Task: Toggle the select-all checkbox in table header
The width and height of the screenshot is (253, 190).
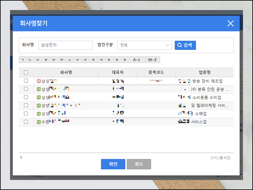Action: click(x=26, y=72)
